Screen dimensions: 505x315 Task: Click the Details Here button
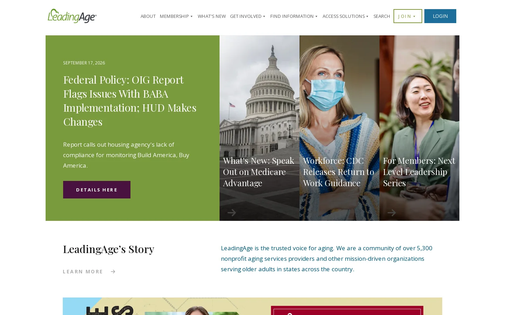97,190
